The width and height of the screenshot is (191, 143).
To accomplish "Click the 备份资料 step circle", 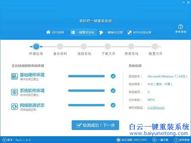I will pyautogui.click(x=60, y=47).
